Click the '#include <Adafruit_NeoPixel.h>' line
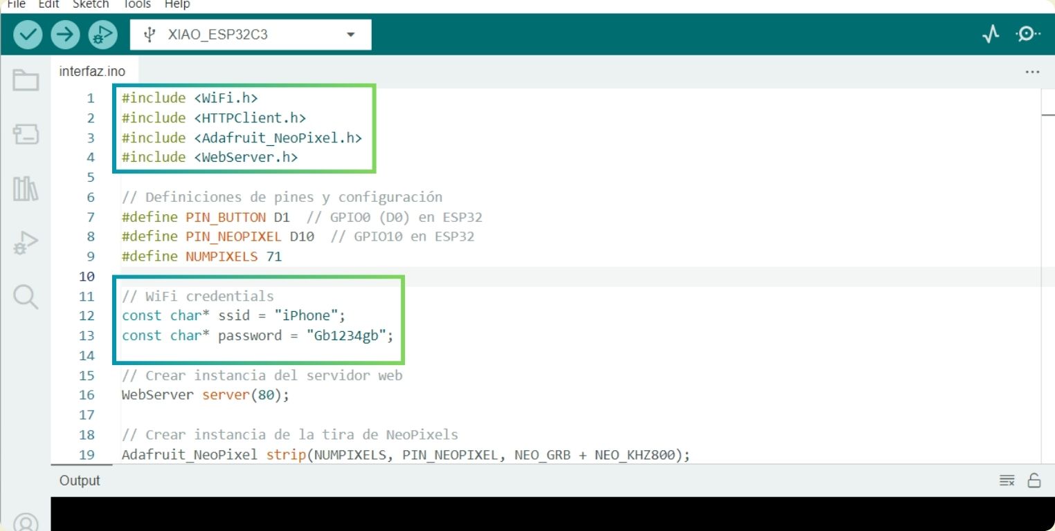Image resolution: width=1055 pixels, height=531 pixels. (242, 138)
